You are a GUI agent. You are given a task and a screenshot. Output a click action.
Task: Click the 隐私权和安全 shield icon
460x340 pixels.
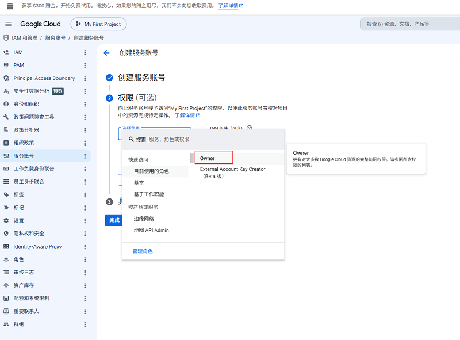click(x=6, y=234)
